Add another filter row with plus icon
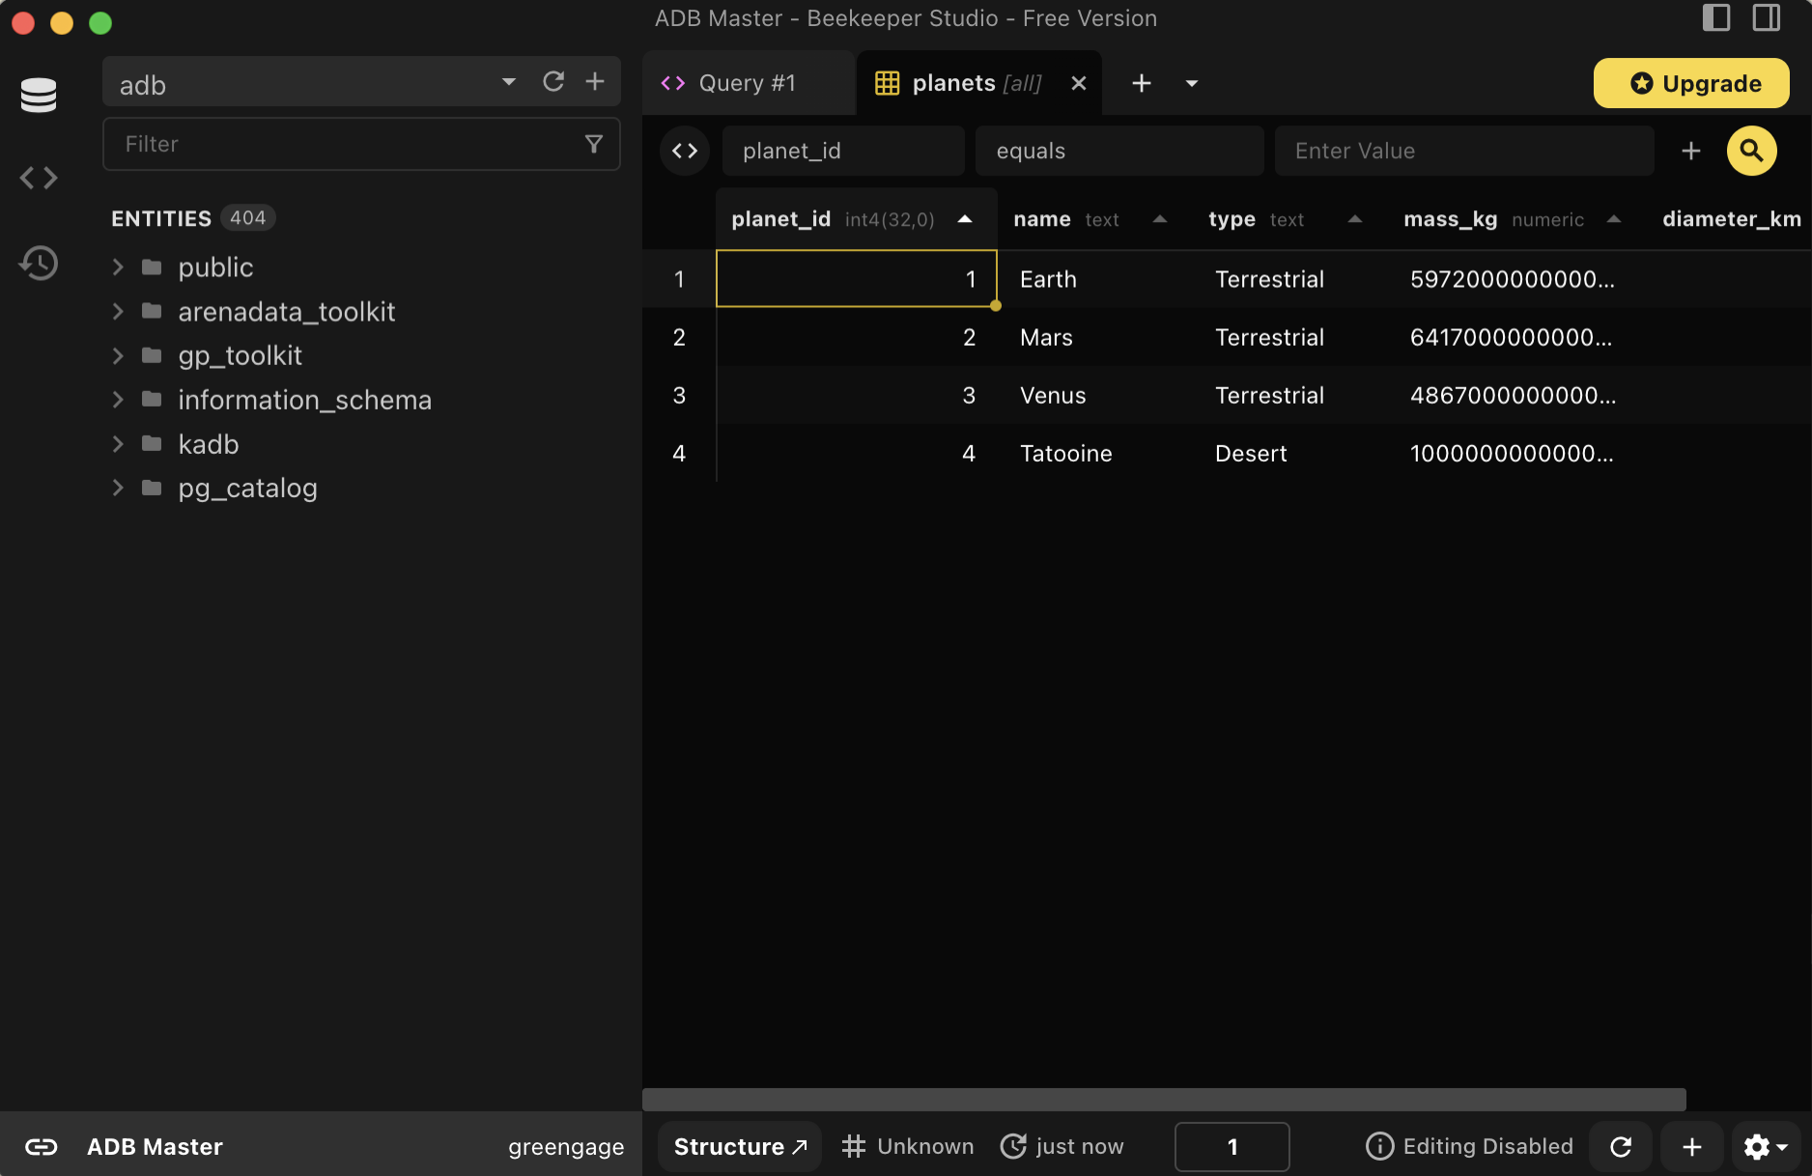 [1691, 151]
